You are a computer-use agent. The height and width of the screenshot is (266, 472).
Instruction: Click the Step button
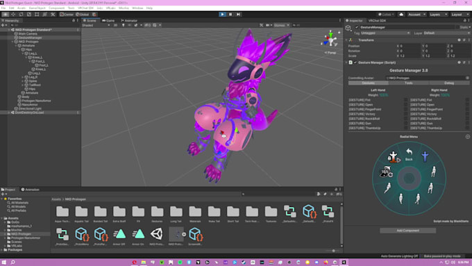pyautogui.click(x=238, y=14)
